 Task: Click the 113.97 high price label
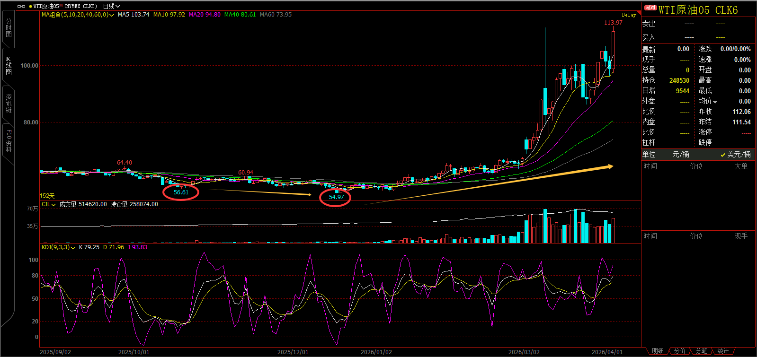coord(613,23)
